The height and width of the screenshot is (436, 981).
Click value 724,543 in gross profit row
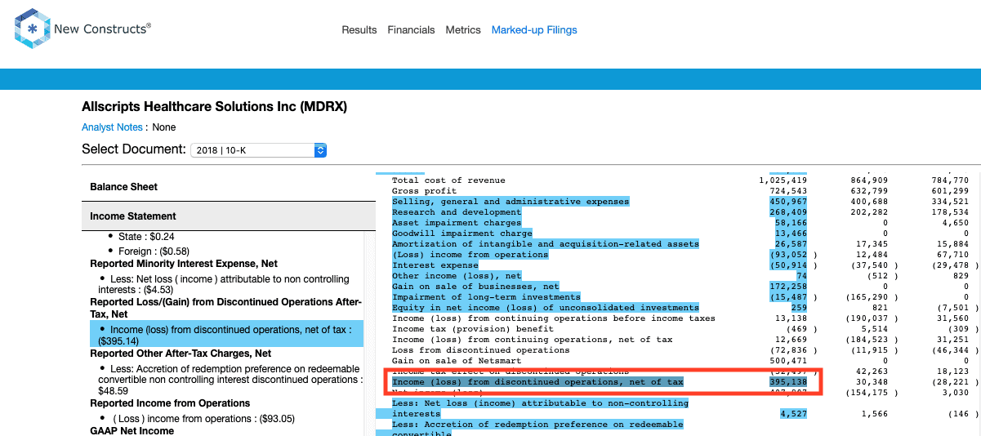[788, 191]
